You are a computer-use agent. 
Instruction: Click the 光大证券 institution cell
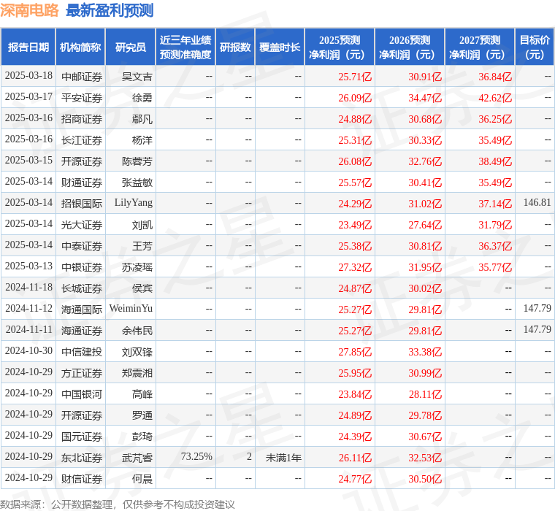coord(82,225)
